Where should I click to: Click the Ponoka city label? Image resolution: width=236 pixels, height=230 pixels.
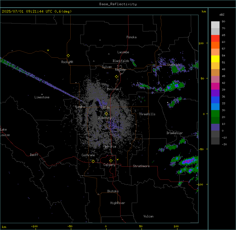point(131,37)
